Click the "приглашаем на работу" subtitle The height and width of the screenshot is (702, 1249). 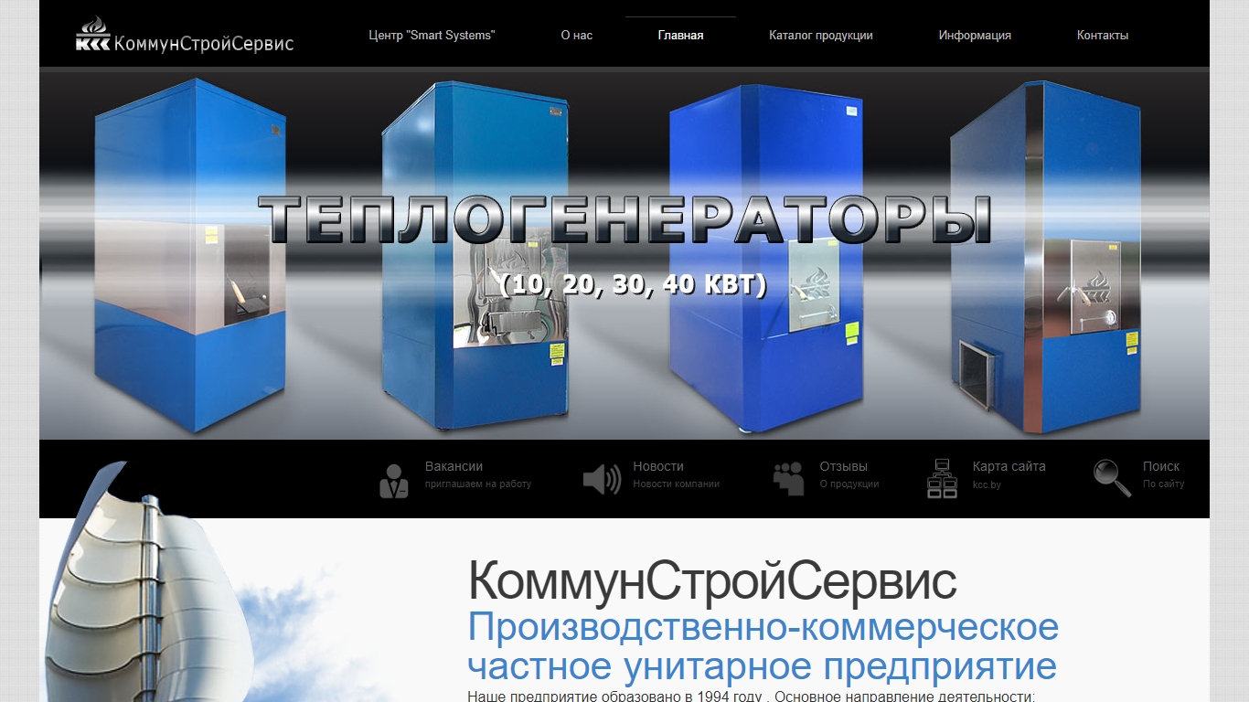coord(478,484)
